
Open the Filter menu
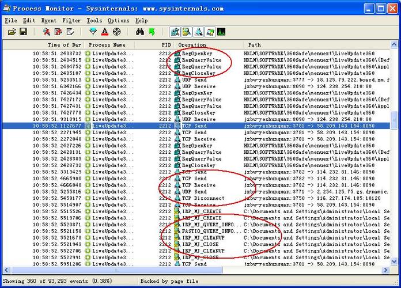pyautogui.click(x=71, y=21)
